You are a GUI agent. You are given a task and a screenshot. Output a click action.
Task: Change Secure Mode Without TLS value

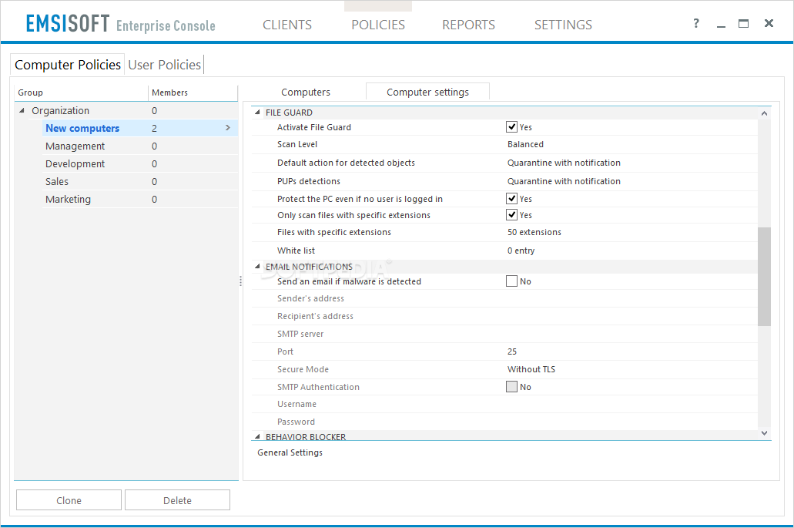pos(531,369)
